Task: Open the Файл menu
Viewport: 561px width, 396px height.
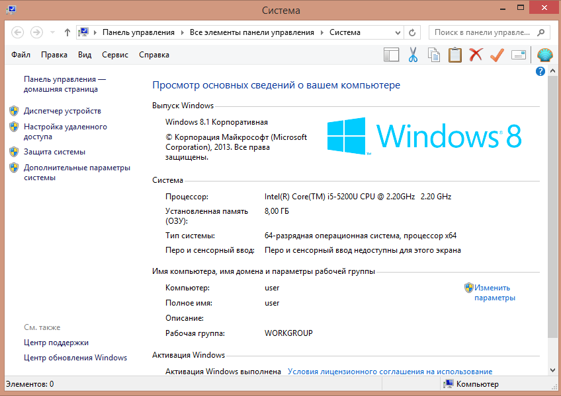Action: point(21,55)
